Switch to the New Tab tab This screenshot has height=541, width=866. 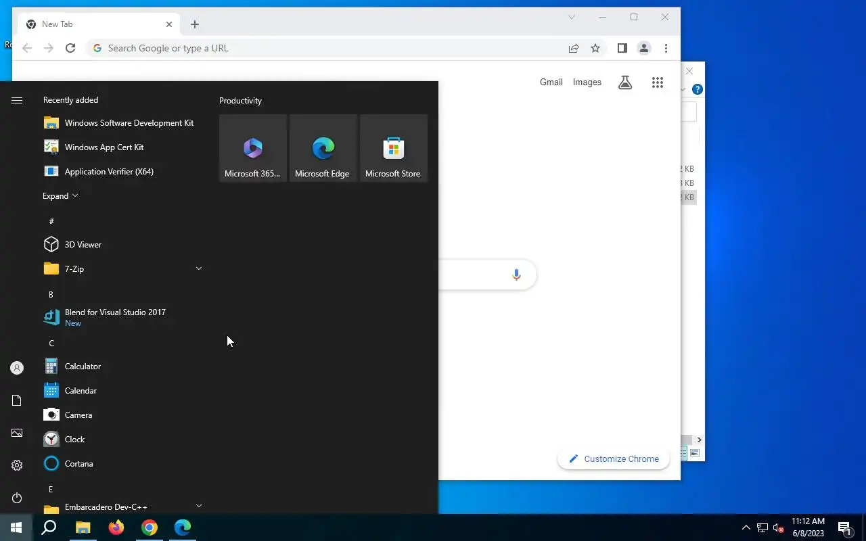[99, 24]
